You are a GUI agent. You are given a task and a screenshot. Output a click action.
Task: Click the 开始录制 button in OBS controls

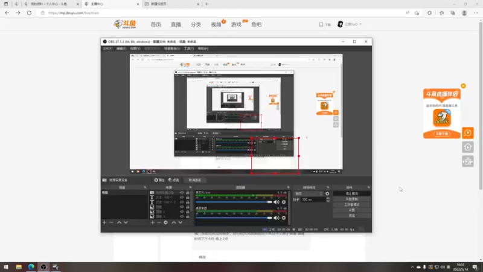[x=352, y=199]
